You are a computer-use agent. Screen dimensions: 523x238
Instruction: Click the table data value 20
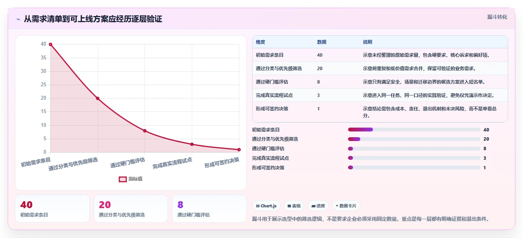[320, 69]
